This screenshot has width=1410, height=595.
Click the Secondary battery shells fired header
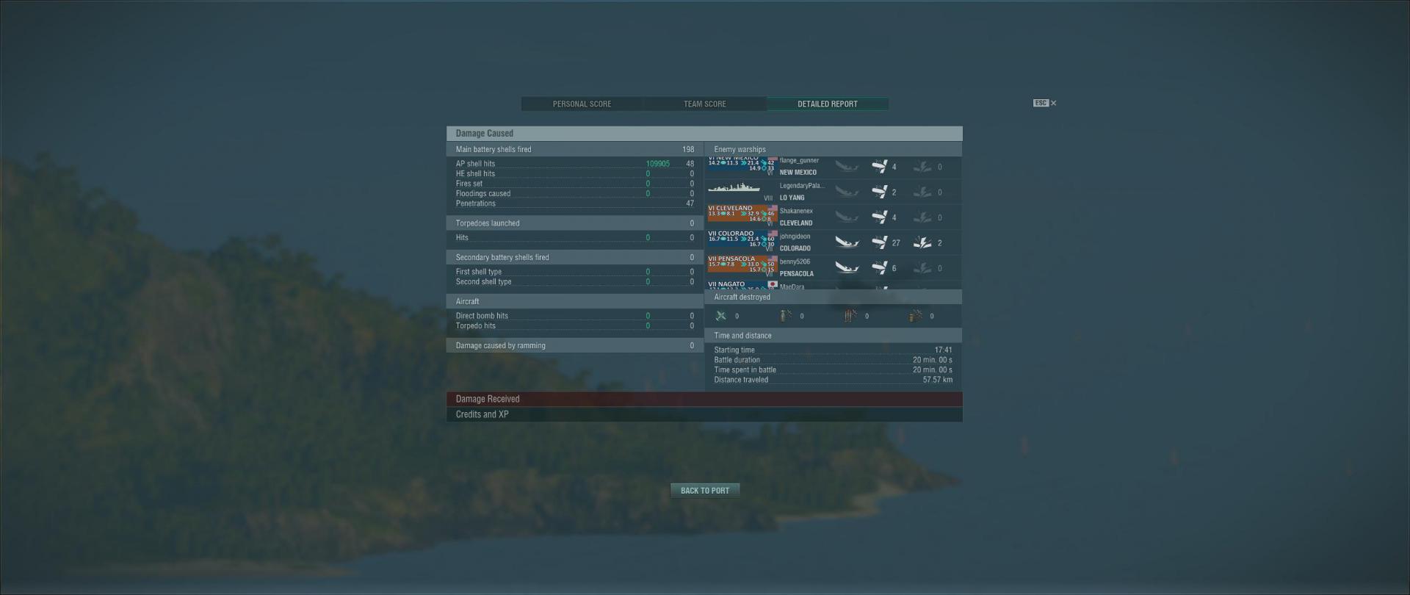575,257
